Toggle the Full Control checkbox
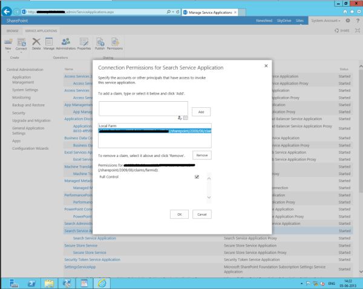 pyautogui.click(x=197, y=177)
